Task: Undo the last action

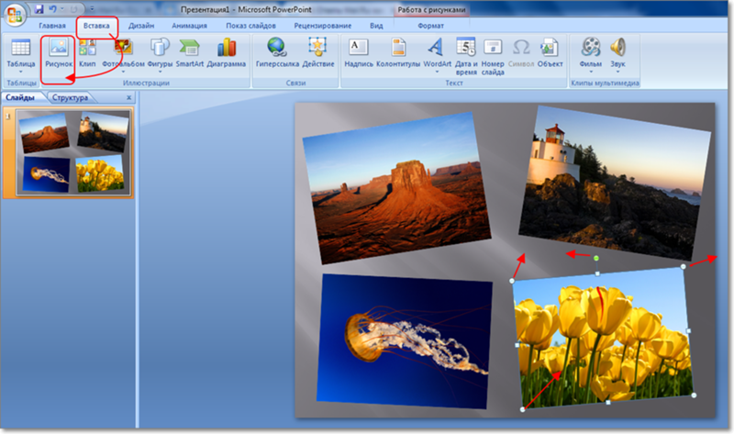Action: tap(52, 9)
